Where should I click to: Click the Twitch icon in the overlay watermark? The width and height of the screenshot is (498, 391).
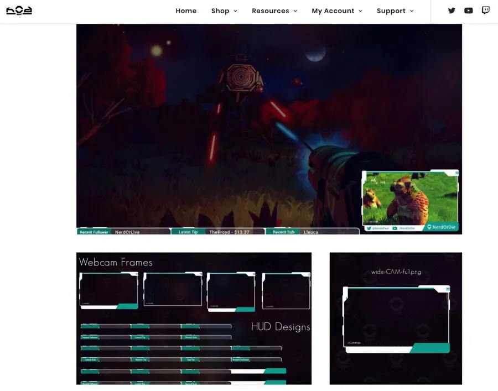pyautogui.click(x=429, y=226)
